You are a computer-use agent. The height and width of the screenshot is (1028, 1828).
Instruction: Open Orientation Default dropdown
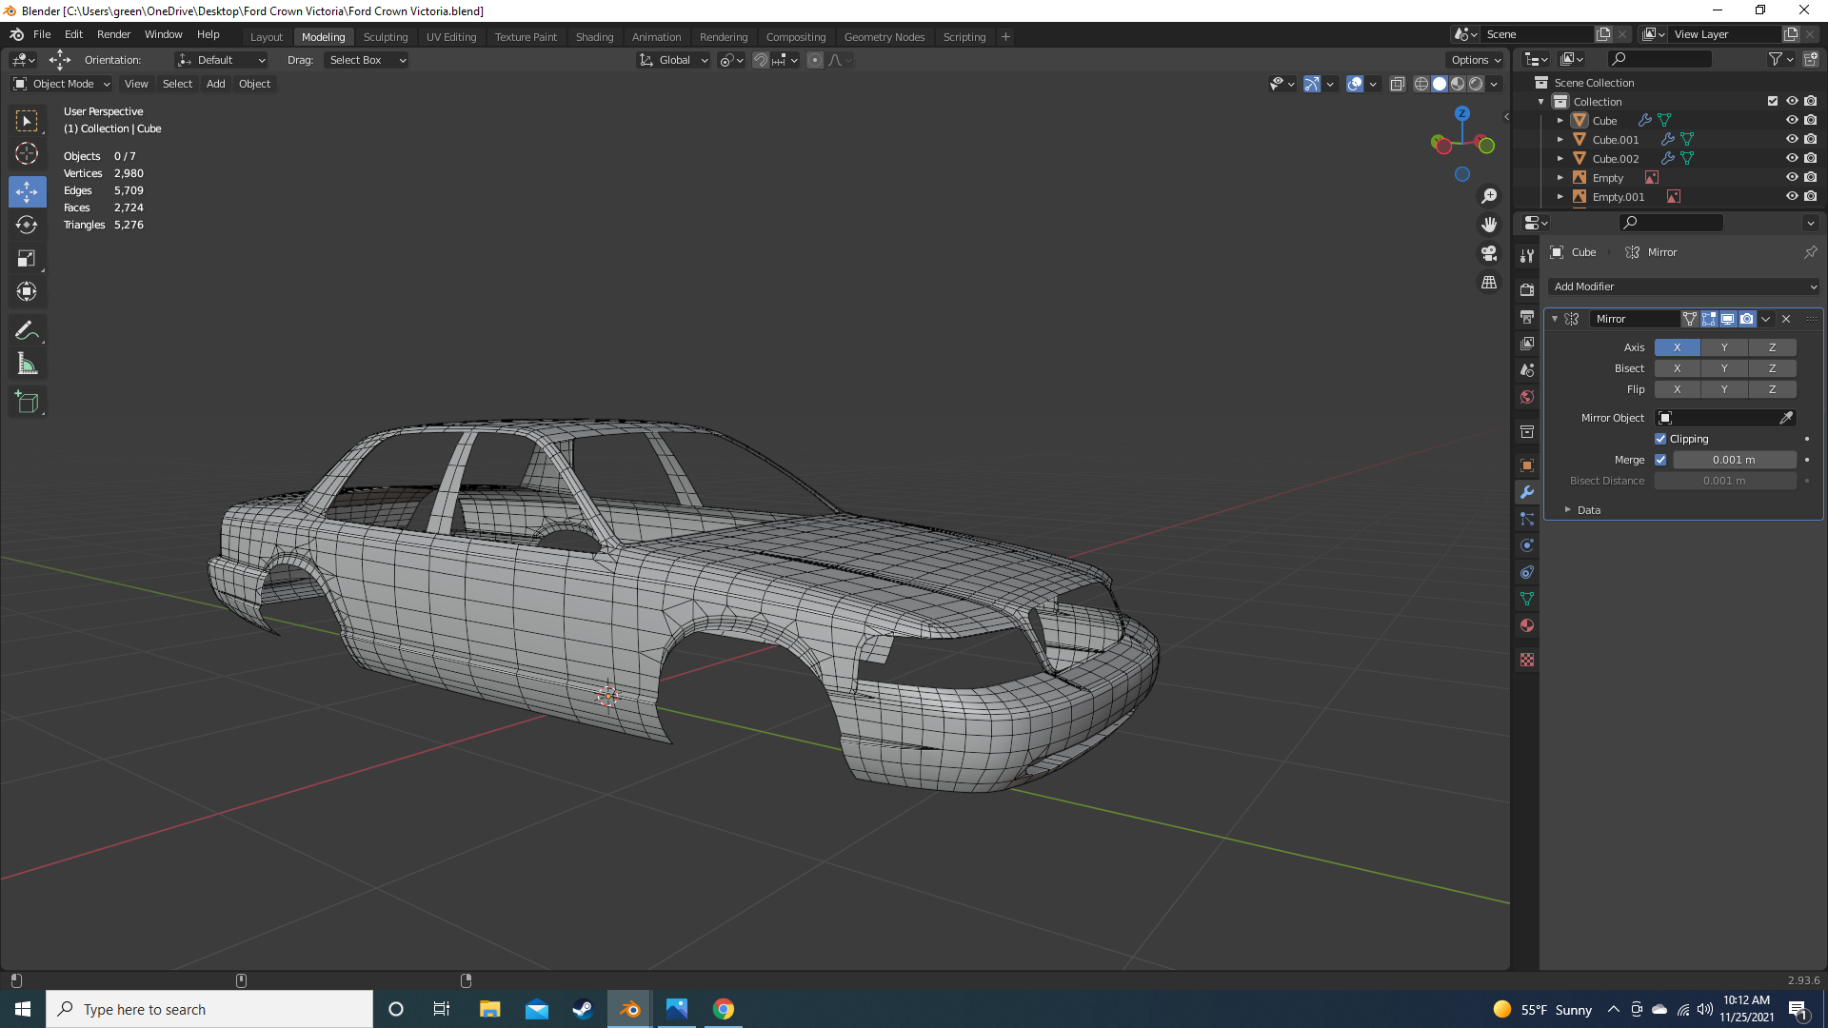(x=222, y=60)
